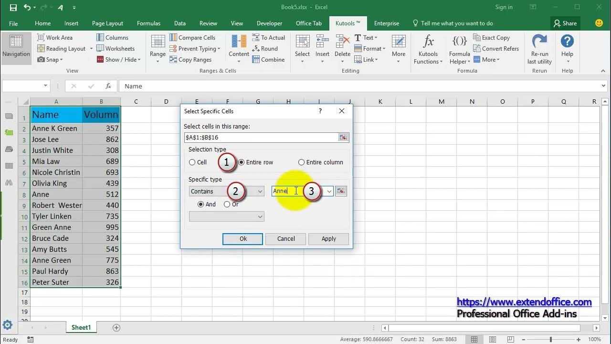Choose the And condition
Viewport: 611px width, 344px height.
click(207, 204)
